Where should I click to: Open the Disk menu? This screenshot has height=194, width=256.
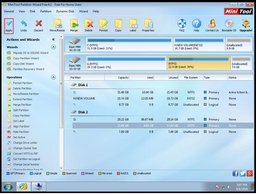(x=32, y=12)
